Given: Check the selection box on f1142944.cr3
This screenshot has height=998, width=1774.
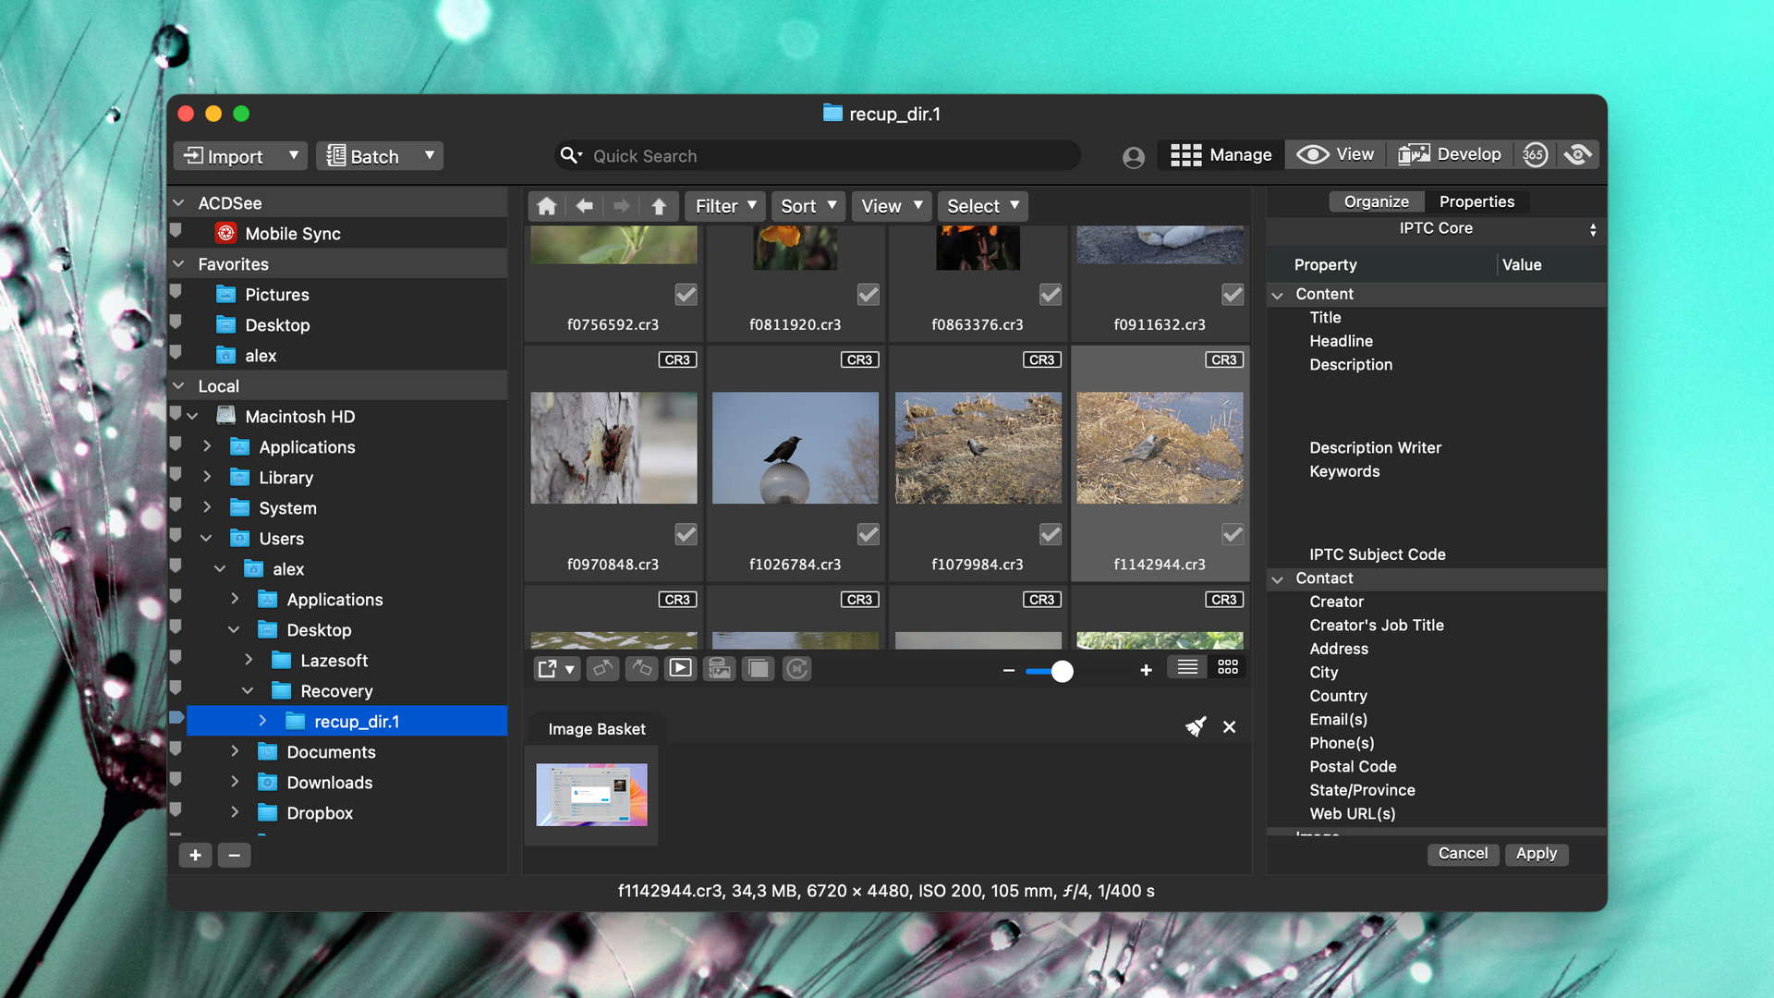Looking at the screenshot, I should (x=1233, y=534).
